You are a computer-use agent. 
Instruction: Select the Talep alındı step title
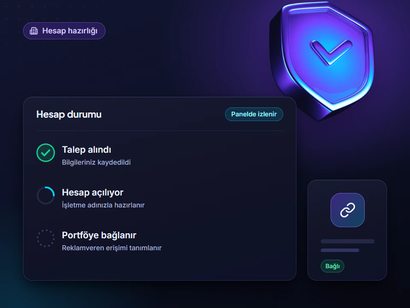[87, 150]
